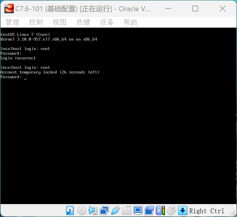
Task: Open the 视图 menu
Action: [60, 22]
